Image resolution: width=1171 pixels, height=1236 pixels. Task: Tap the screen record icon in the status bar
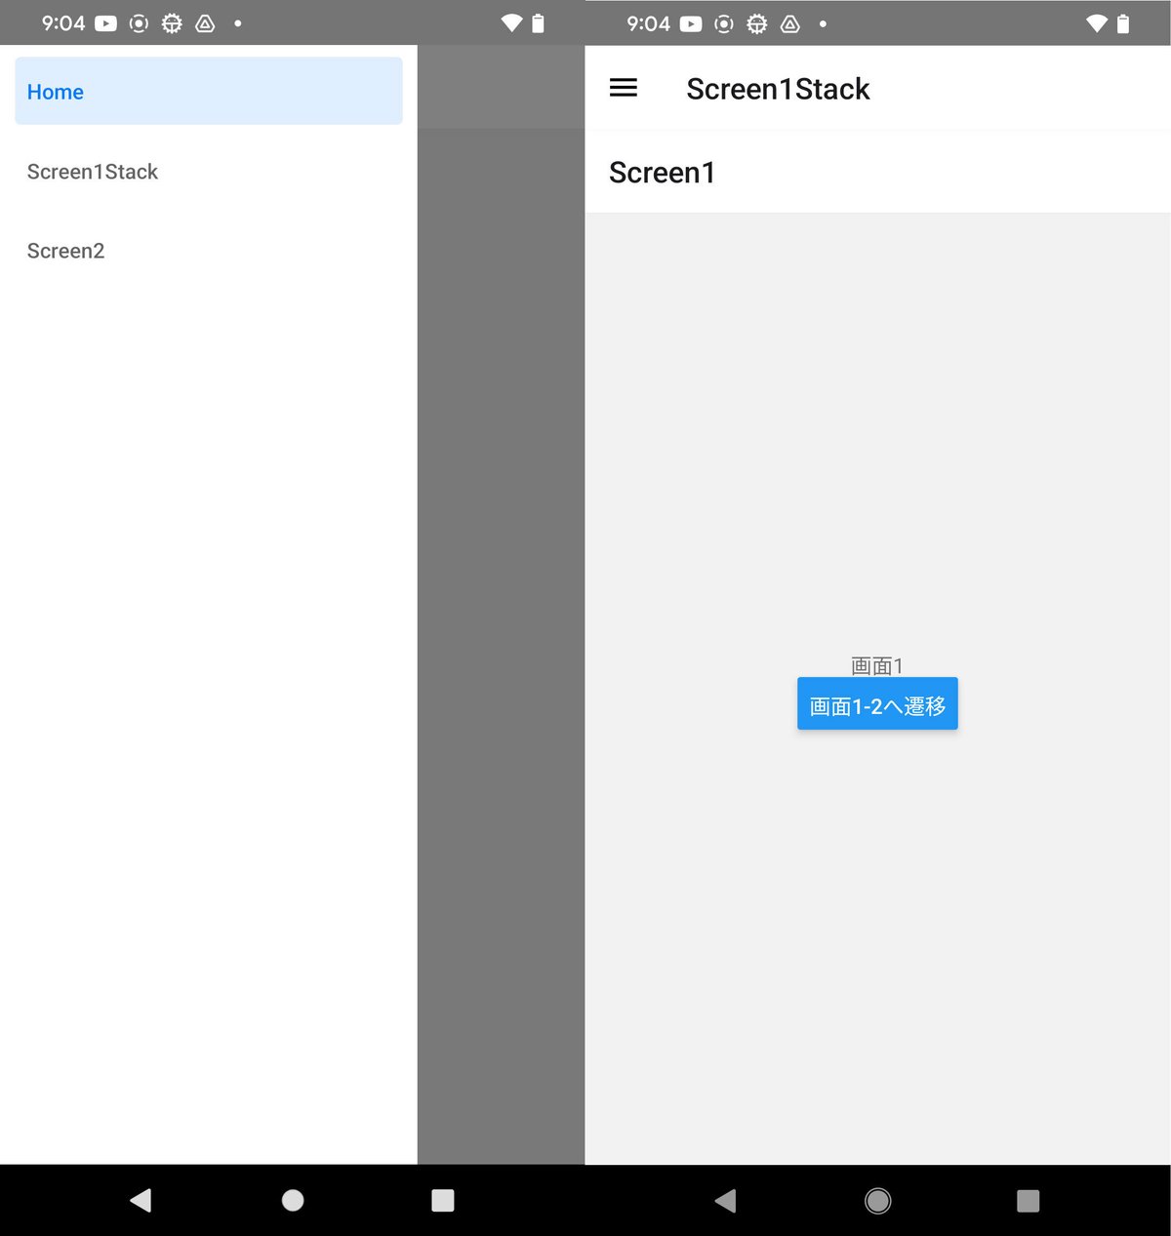pyautogui.click(x=138, y=22)
